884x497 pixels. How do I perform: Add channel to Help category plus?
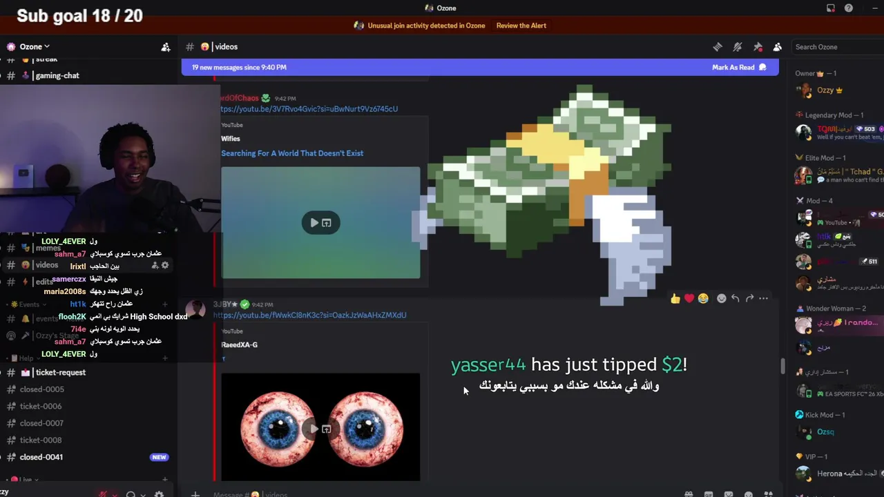point(164,358)
